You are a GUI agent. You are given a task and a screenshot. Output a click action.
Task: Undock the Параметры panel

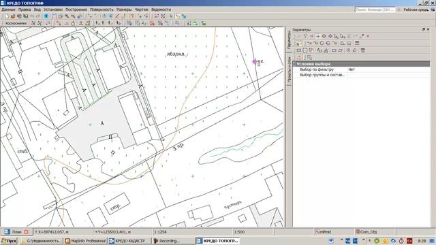pyautogui.click(x=424, y=29)
